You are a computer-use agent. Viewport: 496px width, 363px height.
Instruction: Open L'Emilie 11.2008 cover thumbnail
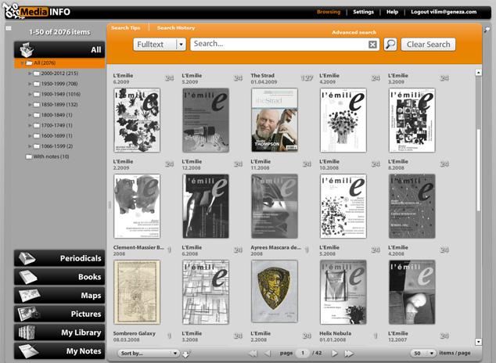click(x=275, y=207)
